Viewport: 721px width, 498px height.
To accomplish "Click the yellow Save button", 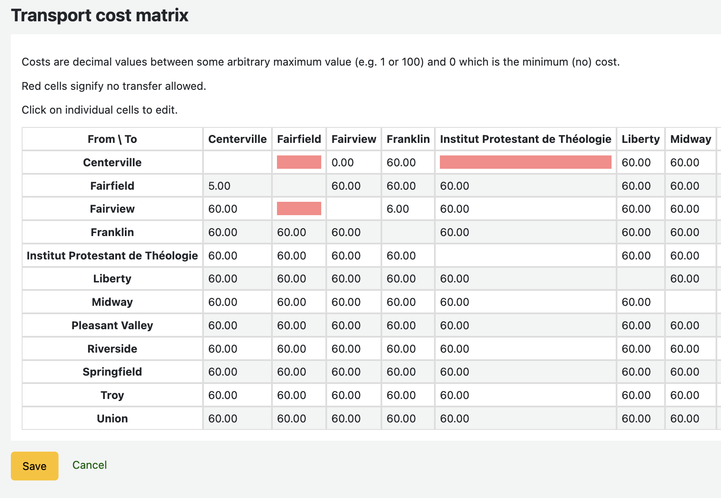I will (x=34, y=466).
